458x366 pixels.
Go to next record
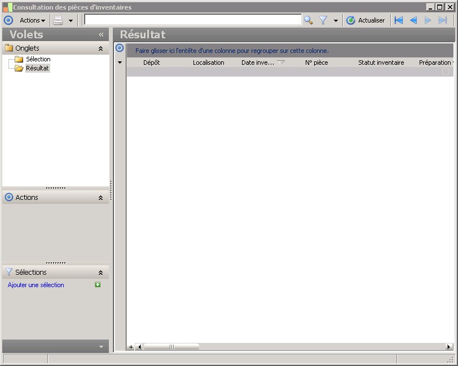coord(428,20)
